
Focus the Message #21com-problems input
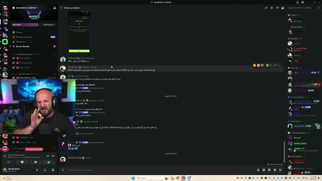(x=161, y=170)
